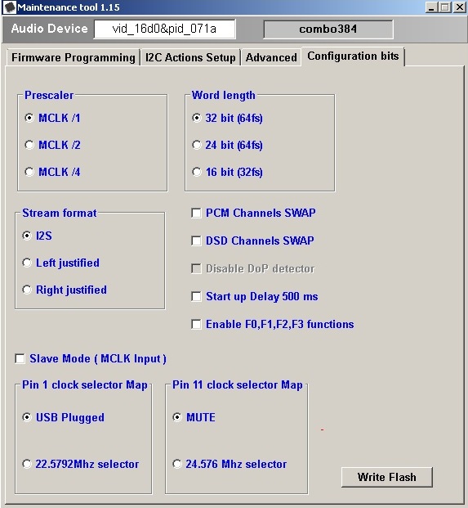Image resolution: width=468 pixels, height=508 pixels.
Task: Open the Advanced tab
Action: pos(271,57)
